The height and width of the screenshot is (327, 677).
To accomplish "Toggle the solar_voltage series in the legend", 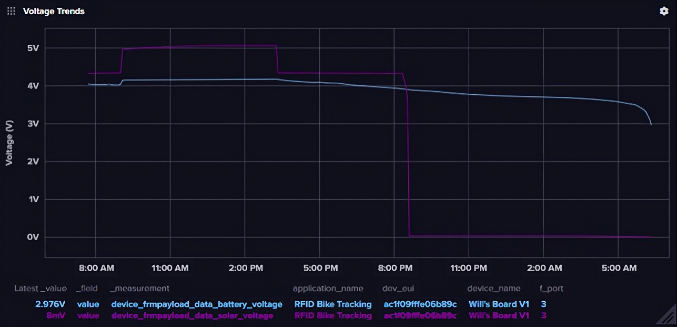I will point(192,315).
